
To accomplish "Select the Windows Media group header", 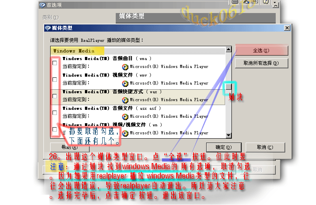I will click(x=138, y=51).
